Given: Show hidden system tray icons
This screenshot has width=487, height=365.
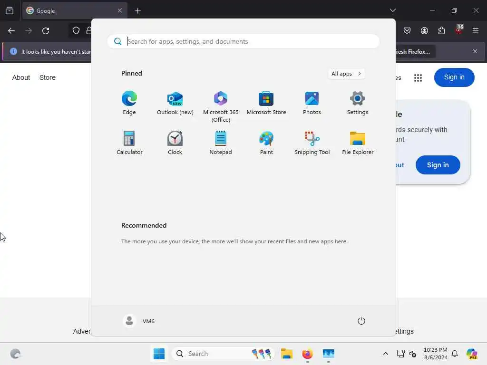Looking at the screenshot, I should [x=385, y=354].
